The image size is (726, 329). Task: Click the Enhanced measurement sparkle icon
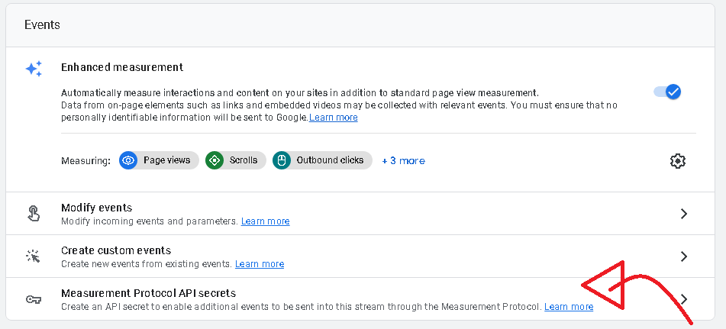[x=34, y=69]
